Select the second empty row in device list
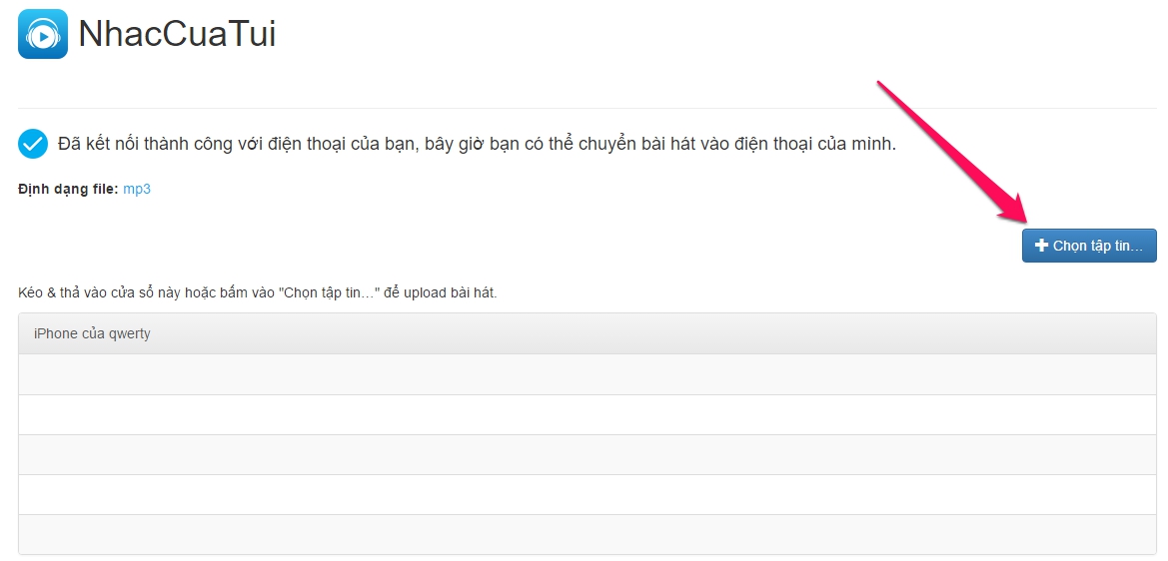Screen dimensions: 1168x561 (586, 414)
